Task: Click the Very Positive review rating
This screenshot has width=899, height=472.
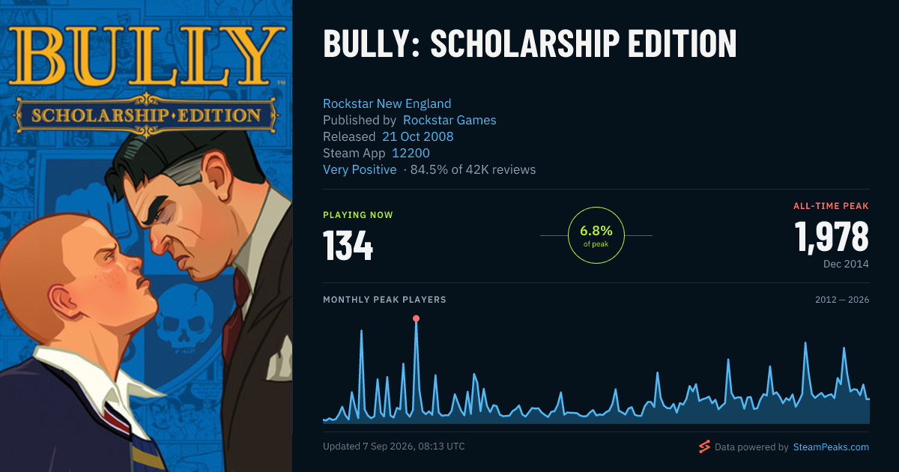Action: [360, 169]
